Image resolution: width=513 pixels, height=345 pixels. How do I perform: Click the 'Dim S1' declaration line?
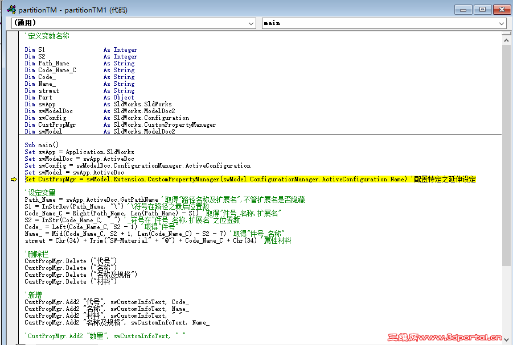point(81,49)
